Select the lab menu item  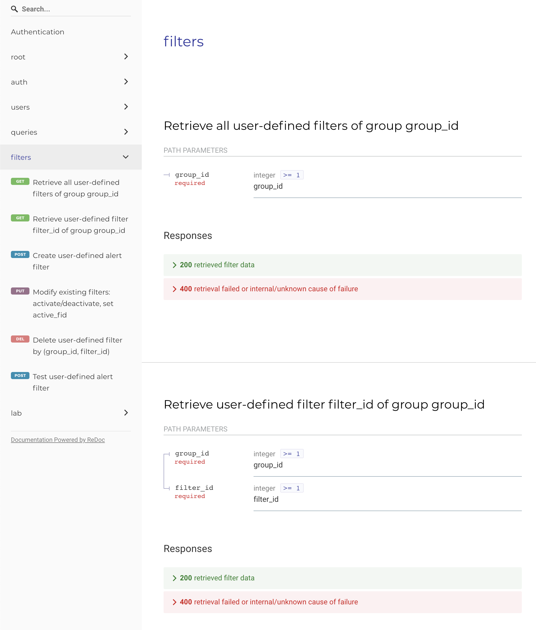click(71, 413)
